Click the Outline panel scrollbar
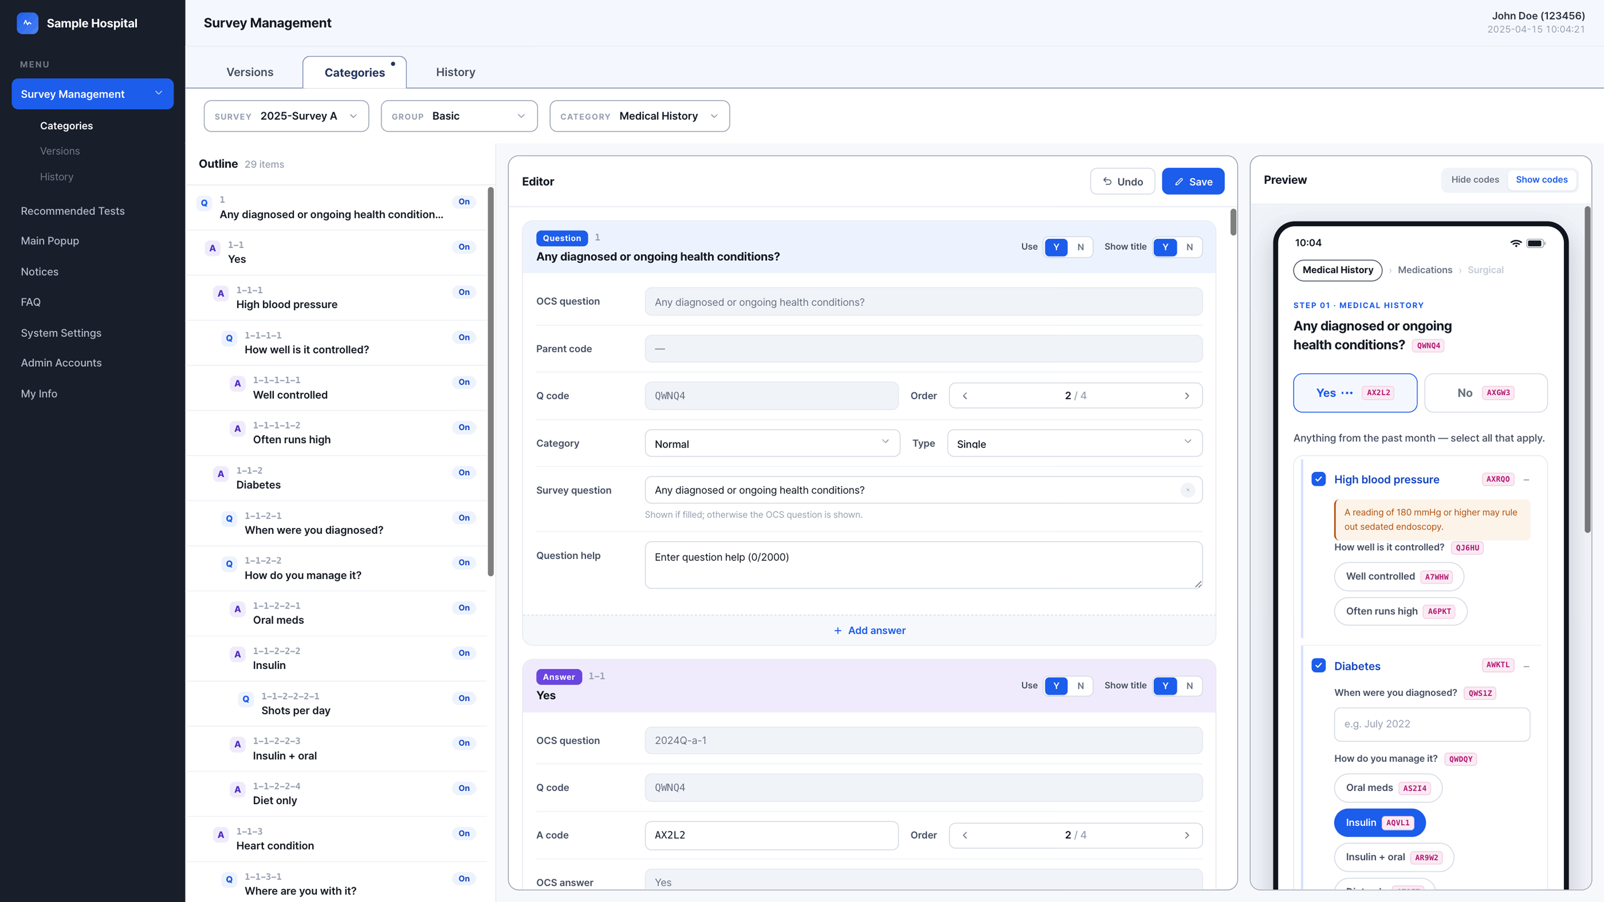This screenshot has height=902, width=1604. pos(491,381)
